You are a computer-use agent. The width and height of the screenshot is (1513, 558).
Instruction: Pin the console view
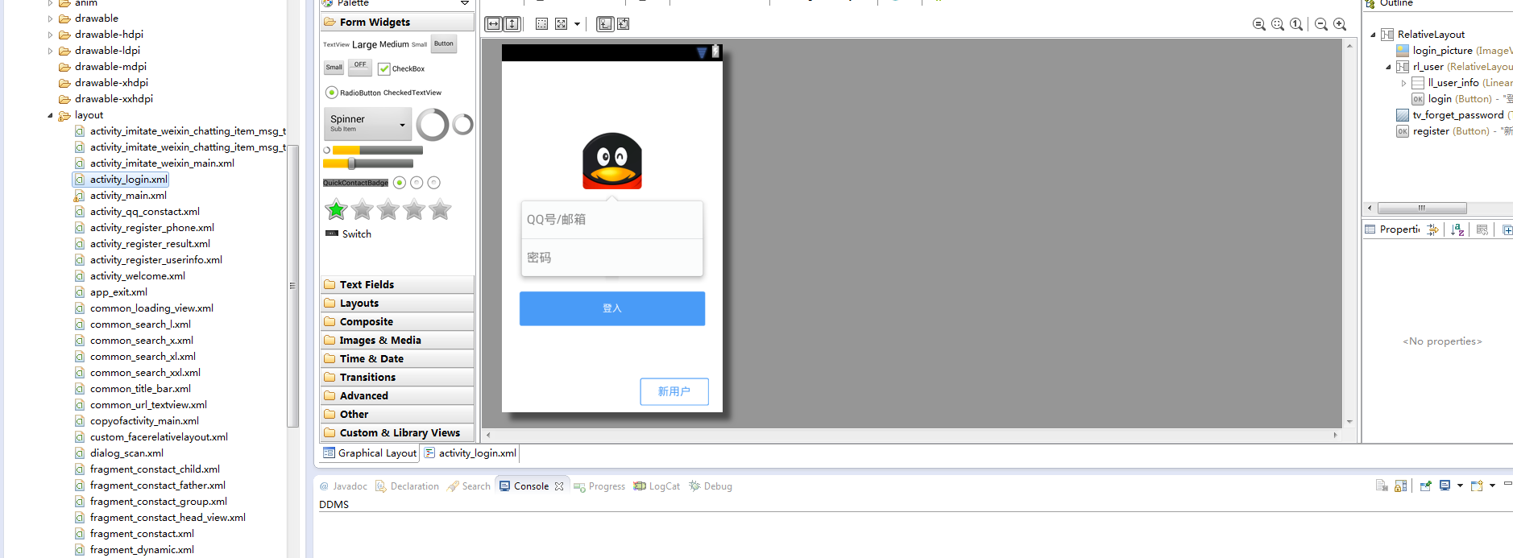coord(1426,486)
